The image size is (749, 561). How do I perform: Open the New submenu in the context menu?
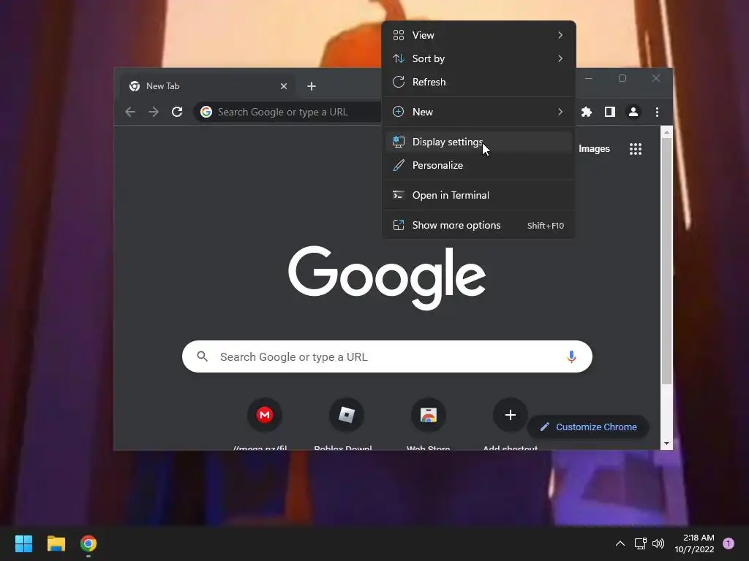coord(478,112)
